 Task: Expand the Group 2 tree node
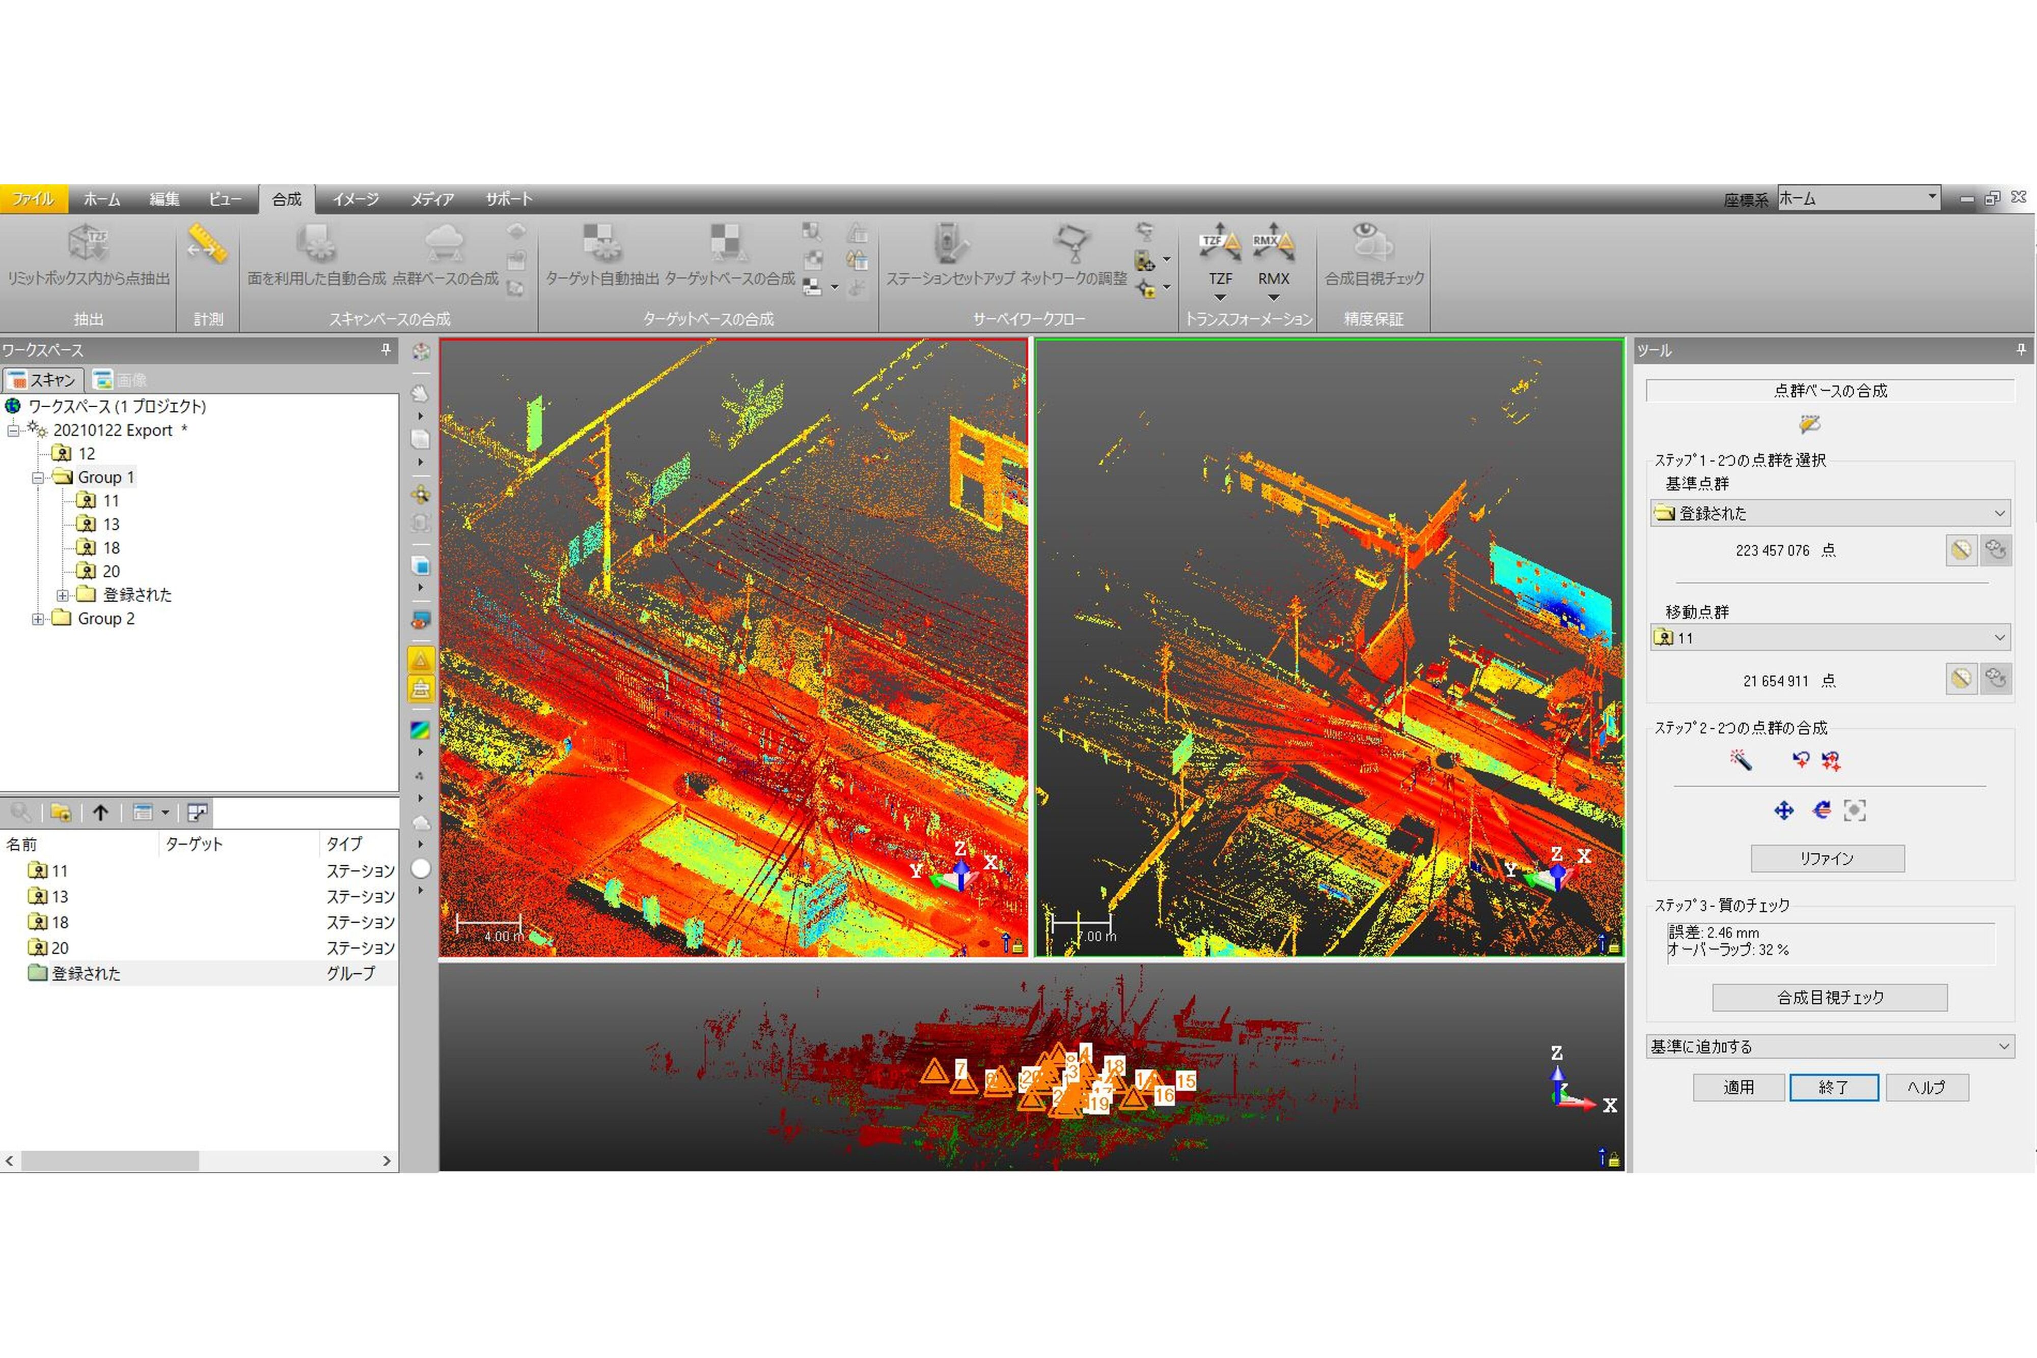click(38, 619)
